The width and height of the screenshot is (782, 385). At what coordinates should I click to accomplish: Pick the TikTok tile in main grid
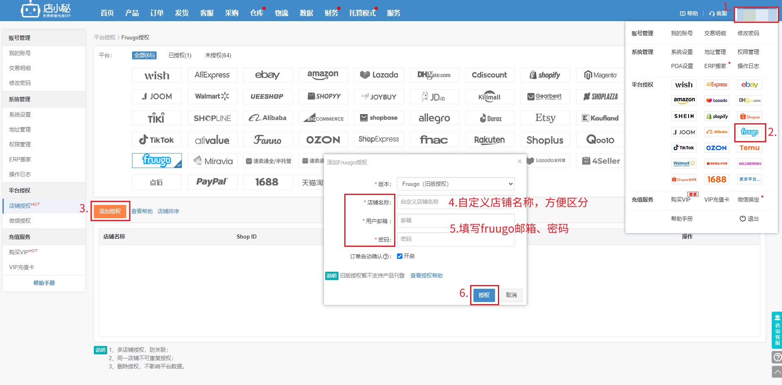pyautogui.click(x=157, y=140)
